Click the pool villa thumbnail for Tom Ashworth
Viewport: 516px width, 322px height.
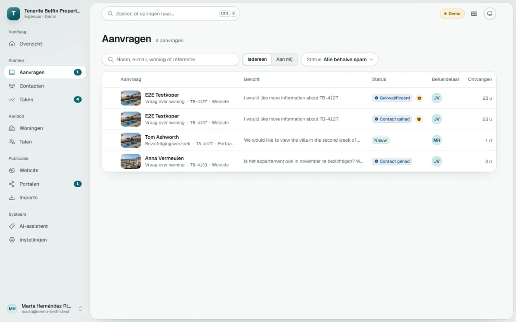pos(131,140)
